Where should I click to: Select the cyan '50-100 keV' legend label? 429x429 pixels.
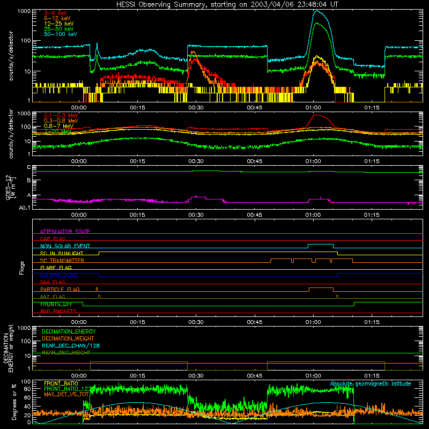[61, 34]
